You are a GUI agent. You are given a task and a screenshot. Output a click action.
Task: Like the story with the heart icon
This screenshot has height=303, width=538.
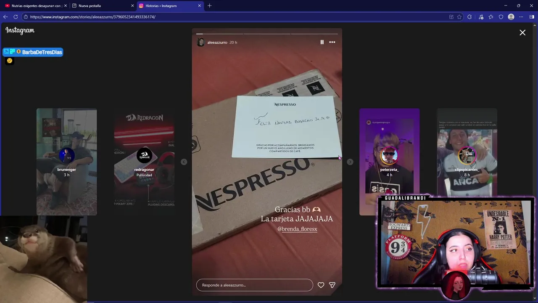pos(321,285)
